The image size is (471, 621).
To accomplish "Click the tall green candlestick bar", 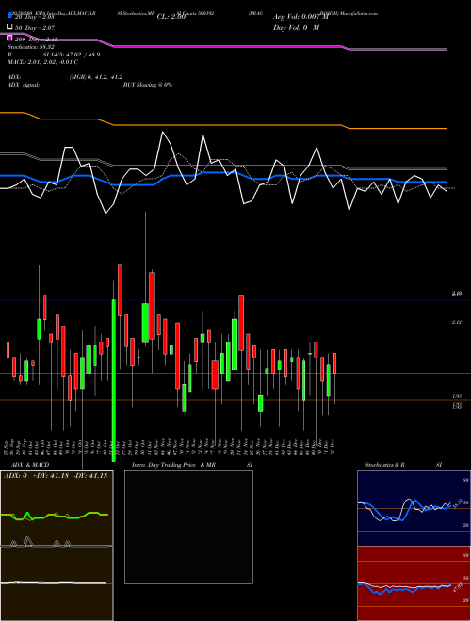I will tap(114, 380).
